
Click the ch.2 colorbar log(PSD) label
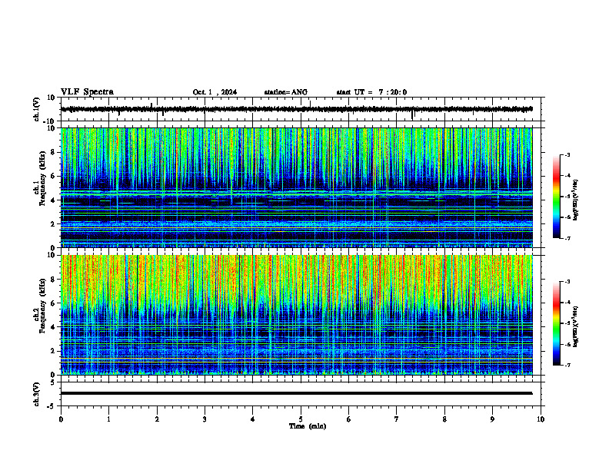click(x=576, y=326)
